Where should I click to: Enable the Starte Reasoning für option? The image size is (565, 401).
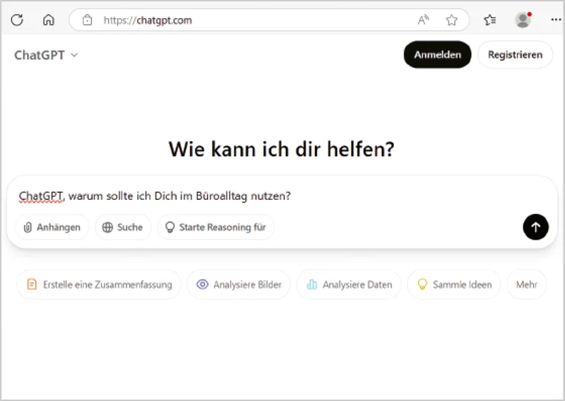coord(215,227)
